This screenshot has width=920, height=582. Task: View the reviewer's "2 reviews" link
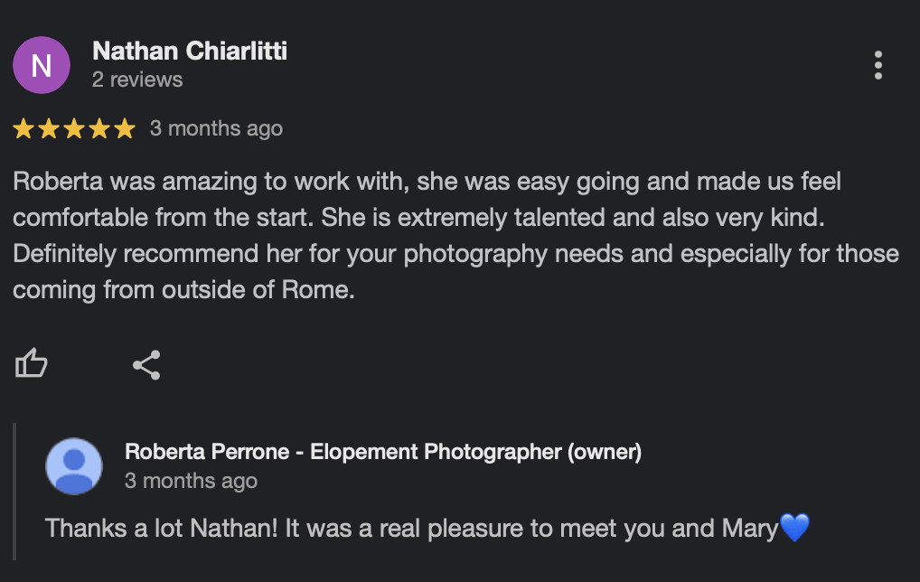click(x=137, y=80)
